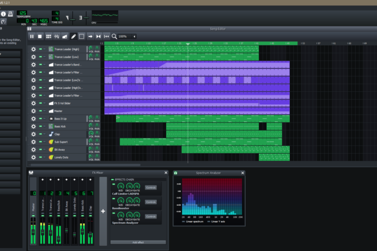Screen dimensions: 377x251
Task: Toggle mute on the Master automation track
Action: click(41, 111)
